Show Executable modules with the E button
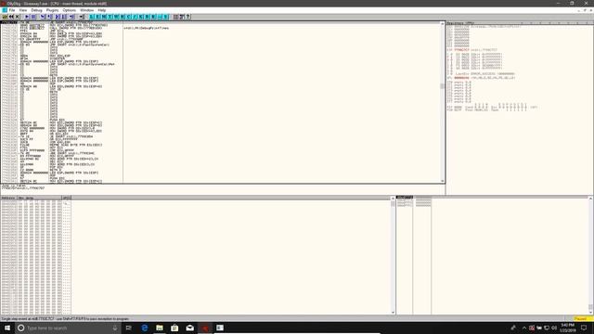 tap(98, 17)
